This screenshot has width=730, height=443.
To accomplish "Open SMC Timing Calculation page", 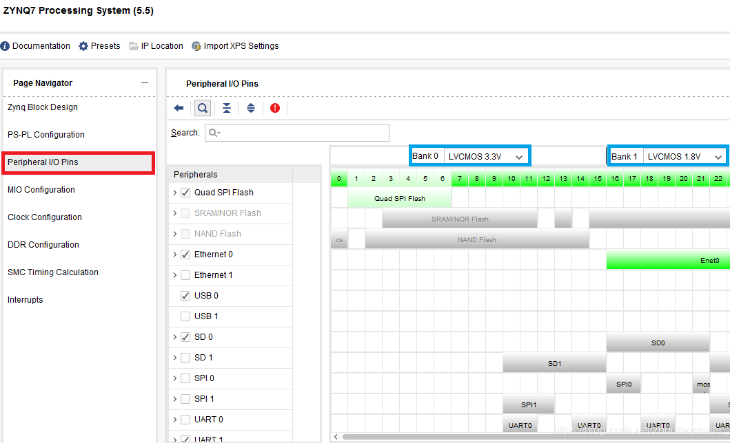I will (x=53, y=272).
